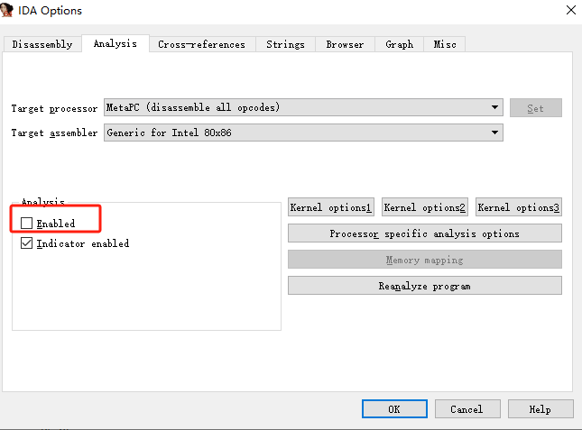The width and height of the screenshot is (582, 430).
Task: Open the Misc tab
Action: click(x=445, y=44)
